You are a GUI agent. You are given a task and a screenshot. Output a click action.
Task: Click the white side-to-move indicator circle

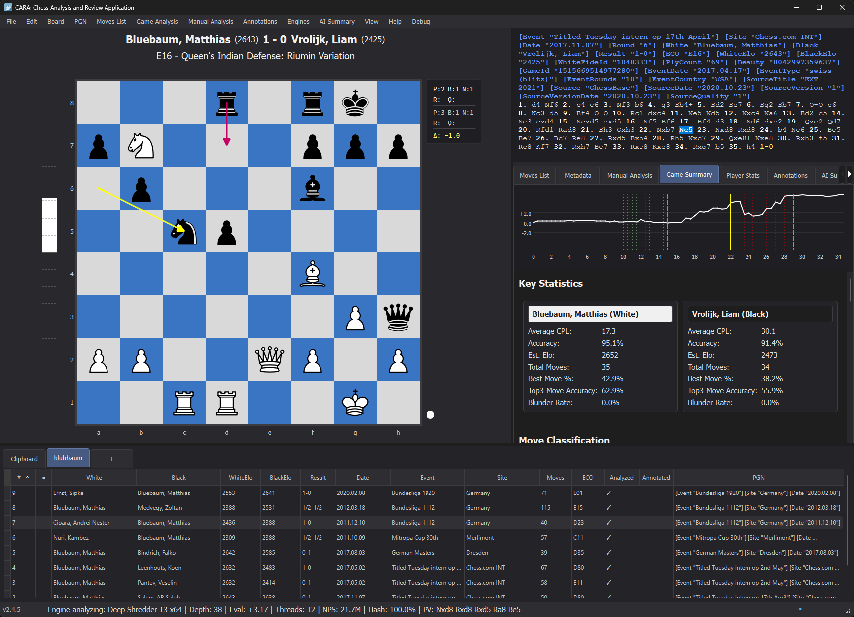pyautogui.click(x=430, y=415)
